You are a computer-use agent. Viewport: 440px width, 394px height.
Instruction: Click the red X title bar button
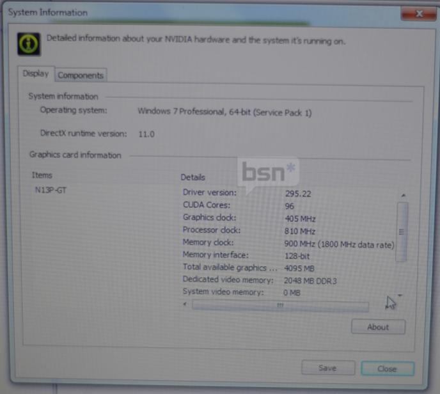418,13
